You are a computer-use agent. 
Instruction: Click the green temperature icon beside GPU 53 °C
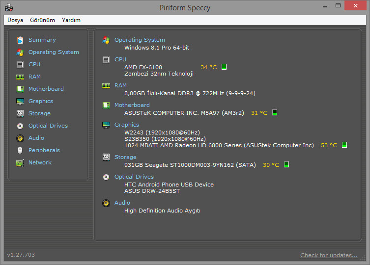tap(344, 145)
